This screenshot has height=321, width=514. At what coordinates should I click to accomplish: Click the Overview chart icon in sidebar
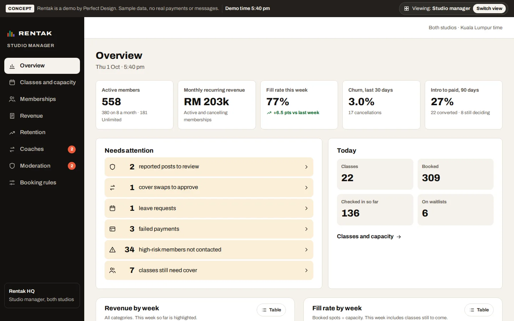(12, 66)
